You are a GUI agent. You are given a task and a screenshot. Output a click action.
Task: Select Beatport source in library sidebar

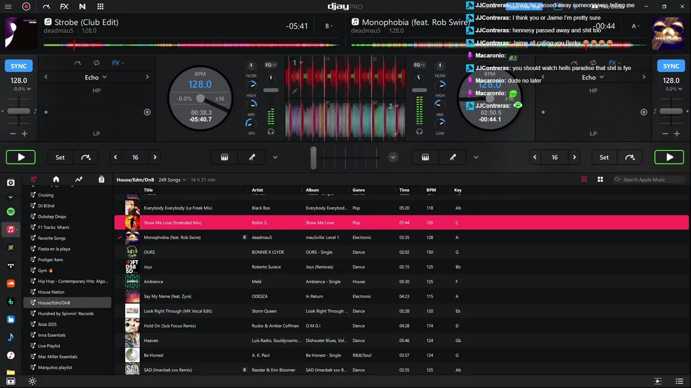(11, 302)
